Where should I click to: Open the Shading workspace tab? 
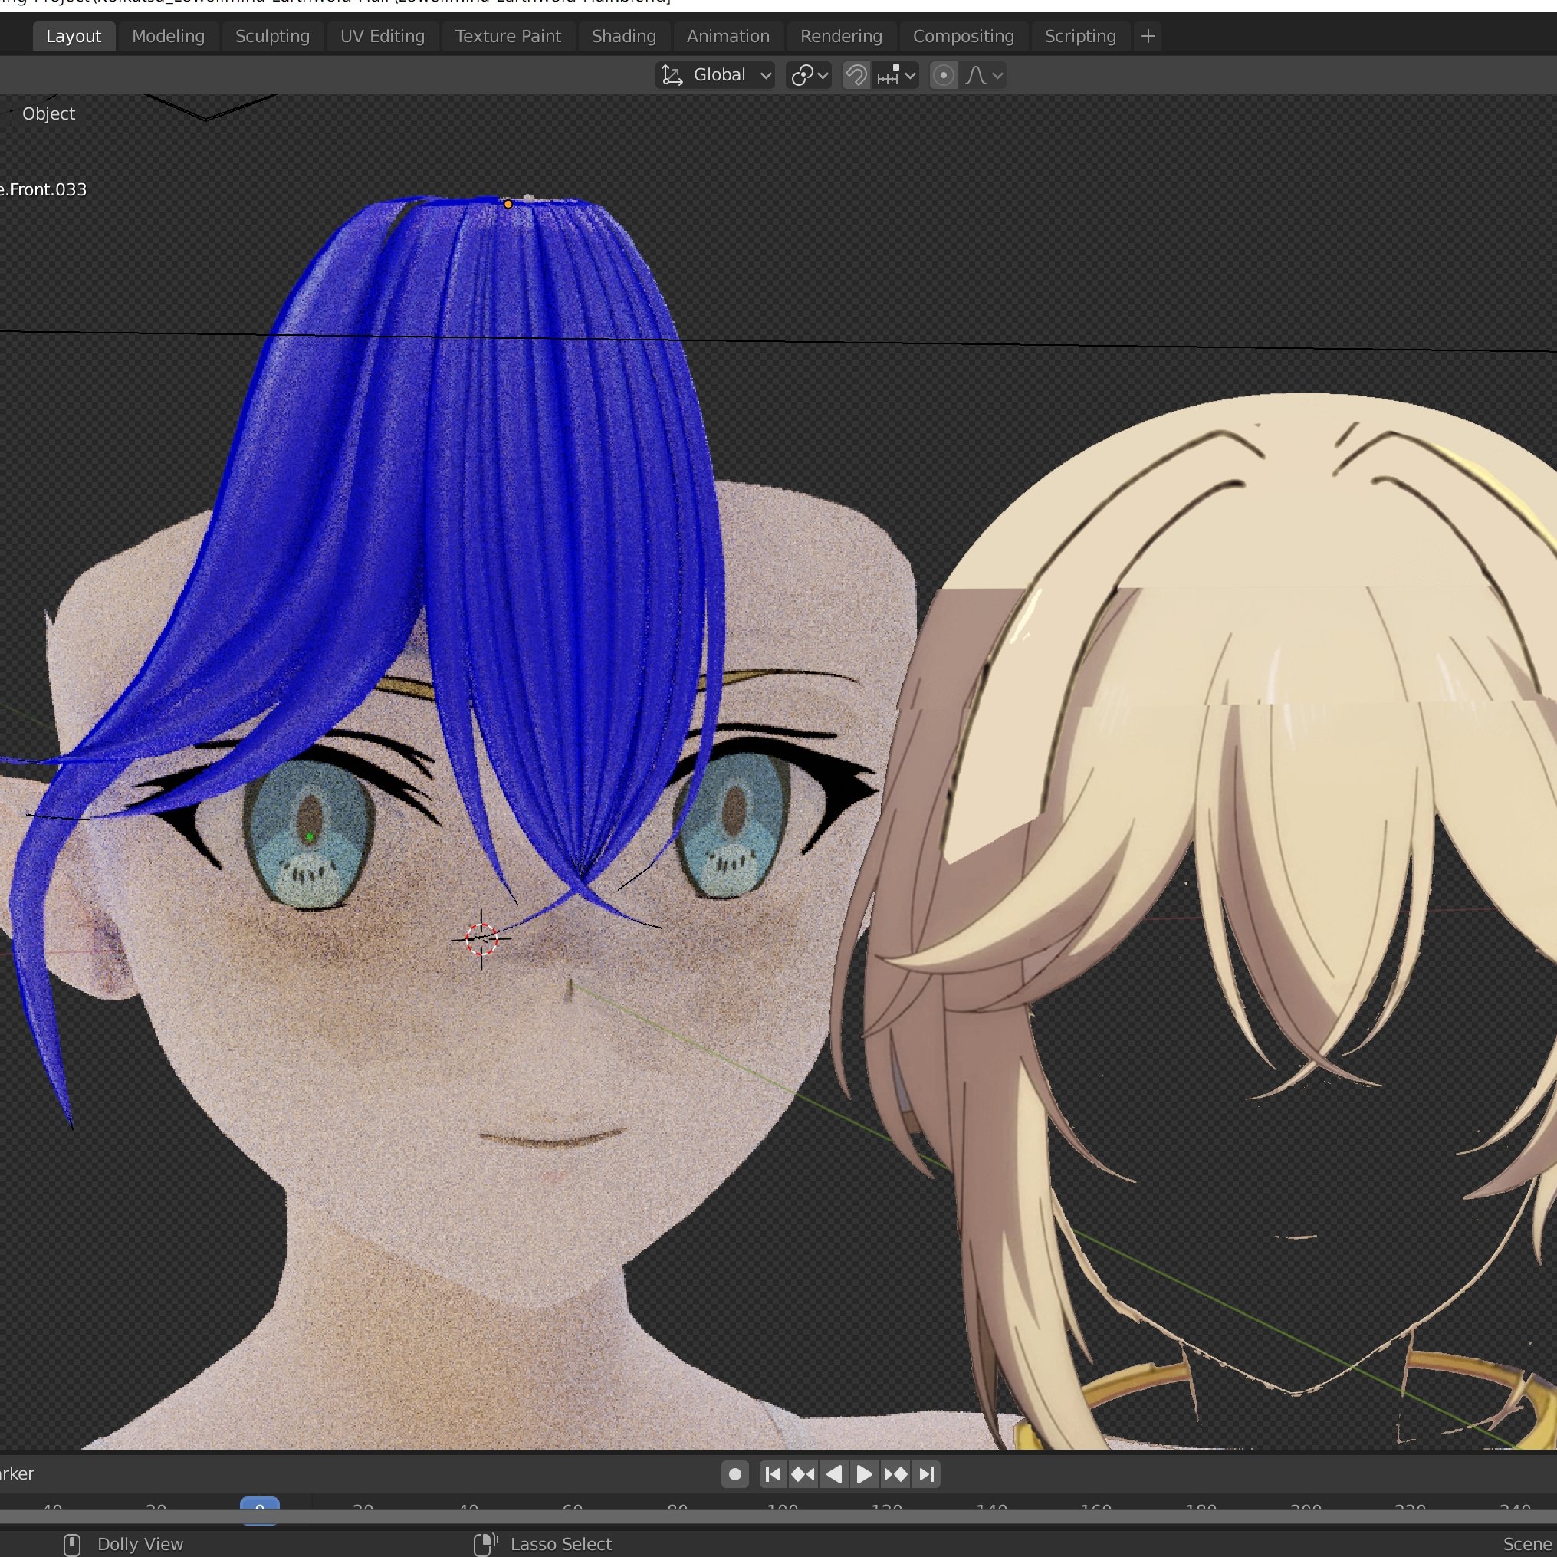[624, 36]
